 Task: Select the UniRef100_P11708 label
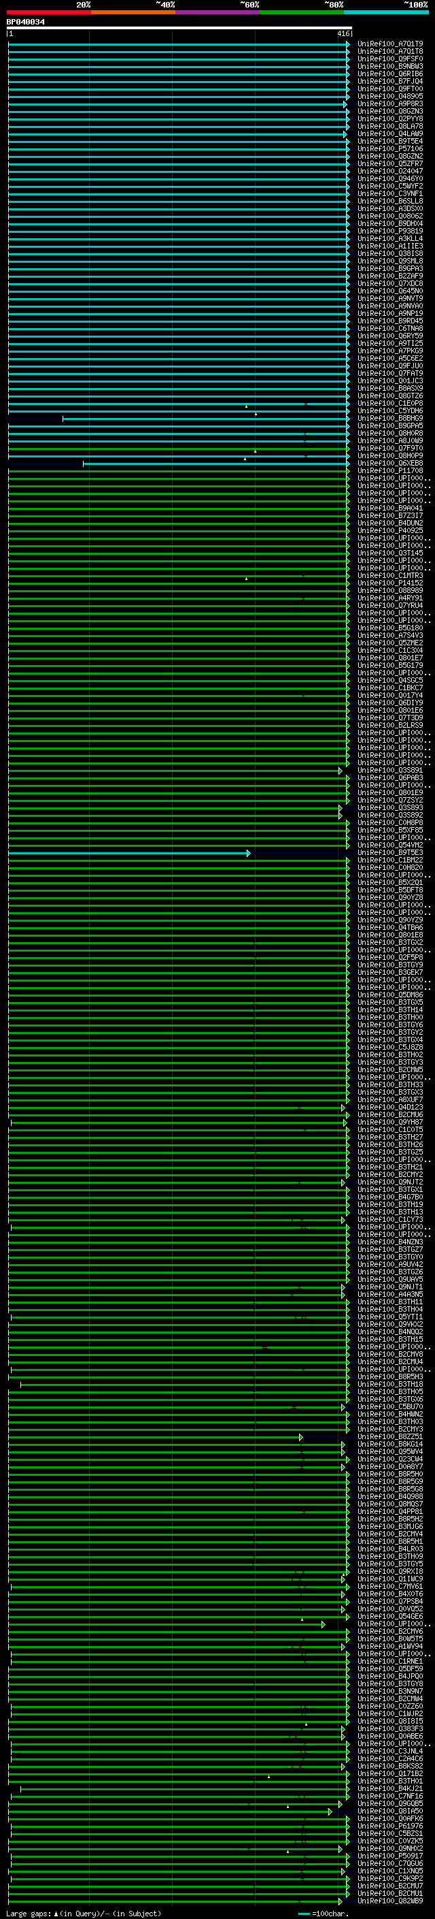390,471
